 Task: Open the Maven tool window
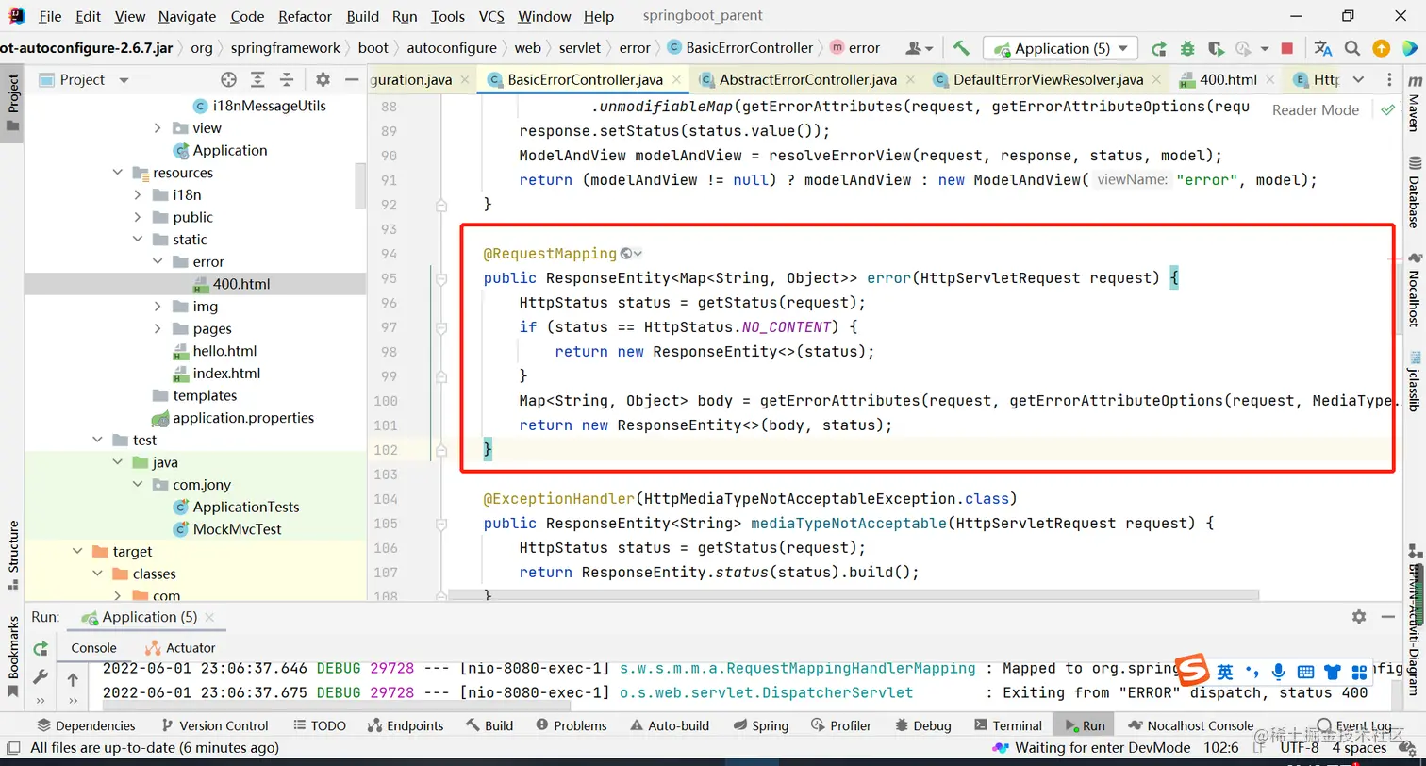[1414, 104]
